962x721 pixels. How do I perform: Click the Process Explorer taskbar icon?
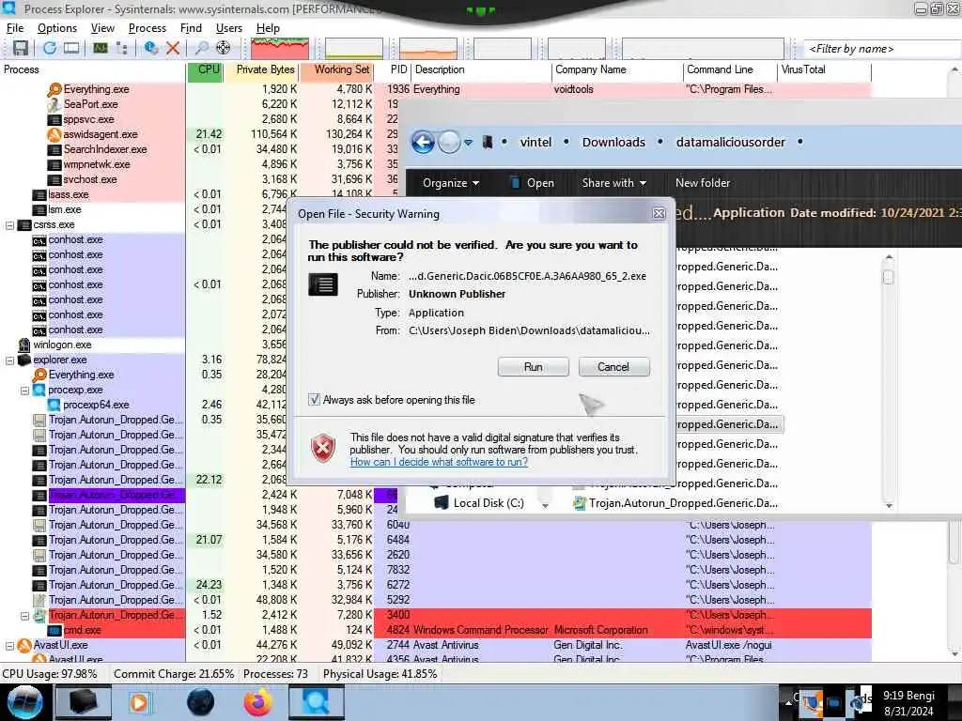316,702
